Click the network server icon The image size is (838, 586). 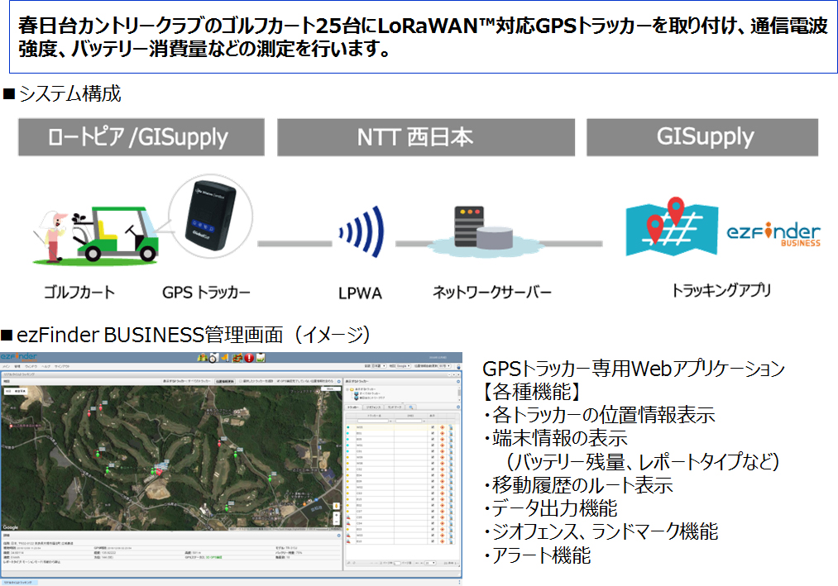coord(484,230)
